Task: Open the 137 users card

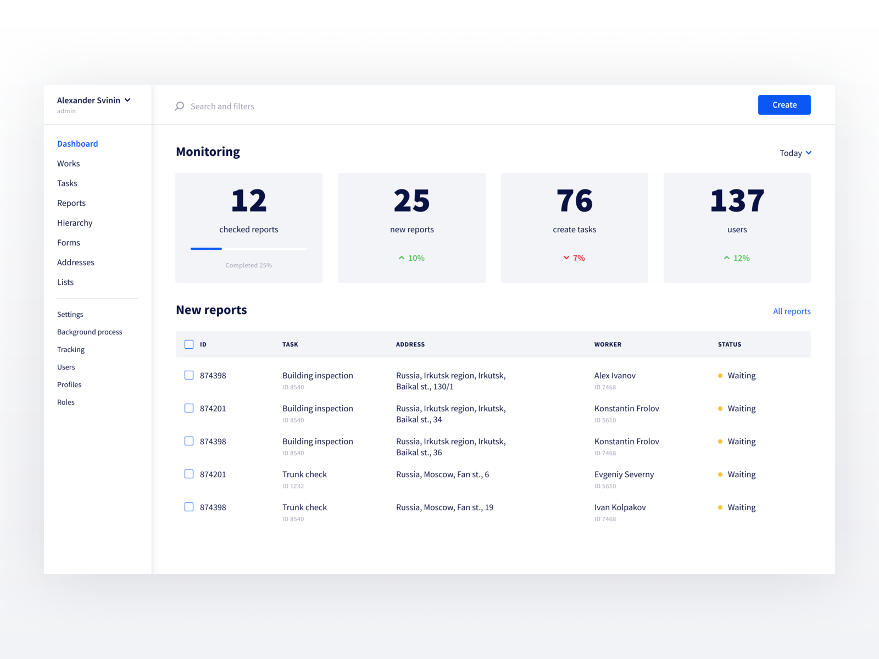Action: tap(737, 228)
